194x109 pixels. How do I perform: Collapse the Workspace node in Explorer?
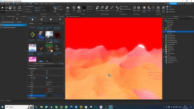point(164,21)
